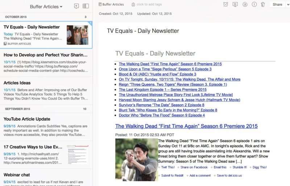Open Reign 'Three Queens, Two Tigers' Review link

(x=173, y=85)
